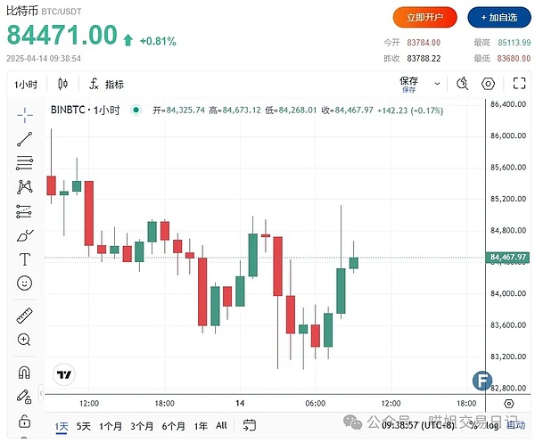Select the text annotation tool

24,259
